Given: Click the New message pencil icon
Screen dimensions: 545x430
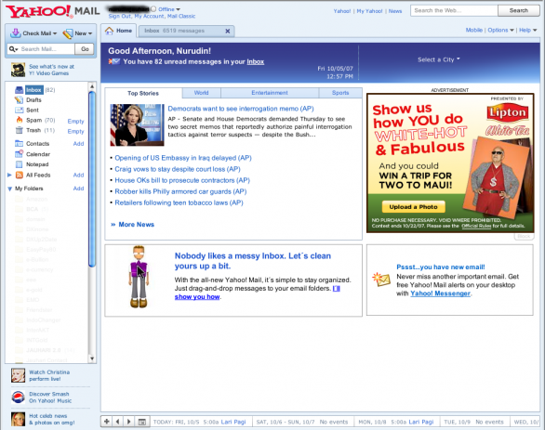Looking at the screenshot, I should tap(68, 33).
